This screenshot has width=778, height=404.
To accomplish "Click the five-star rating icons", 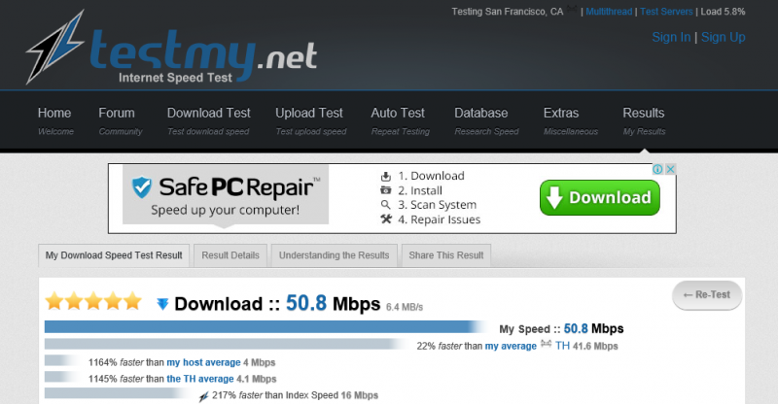I will (x=93, y=301).
